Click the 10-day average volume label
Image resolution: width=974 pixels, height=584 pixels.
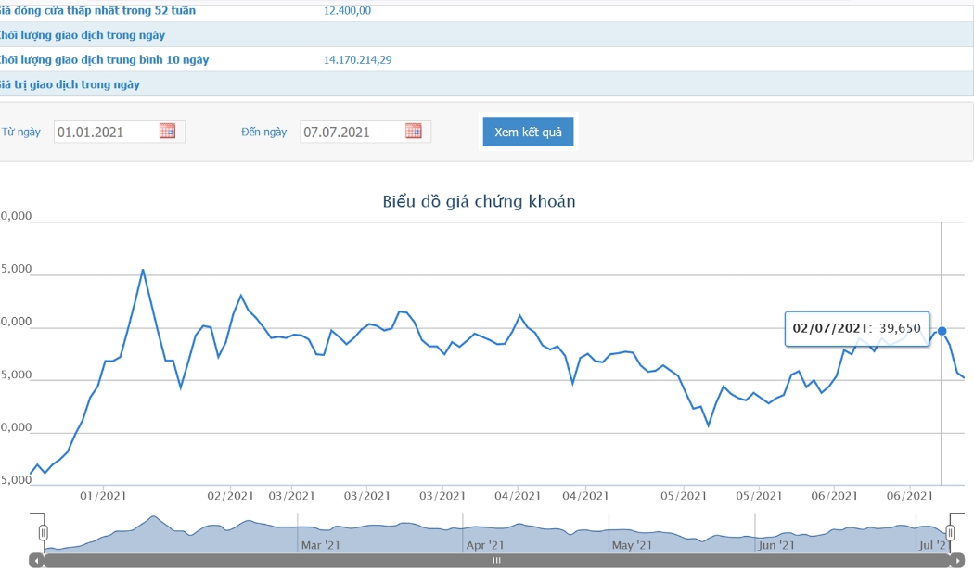[104, 60]
